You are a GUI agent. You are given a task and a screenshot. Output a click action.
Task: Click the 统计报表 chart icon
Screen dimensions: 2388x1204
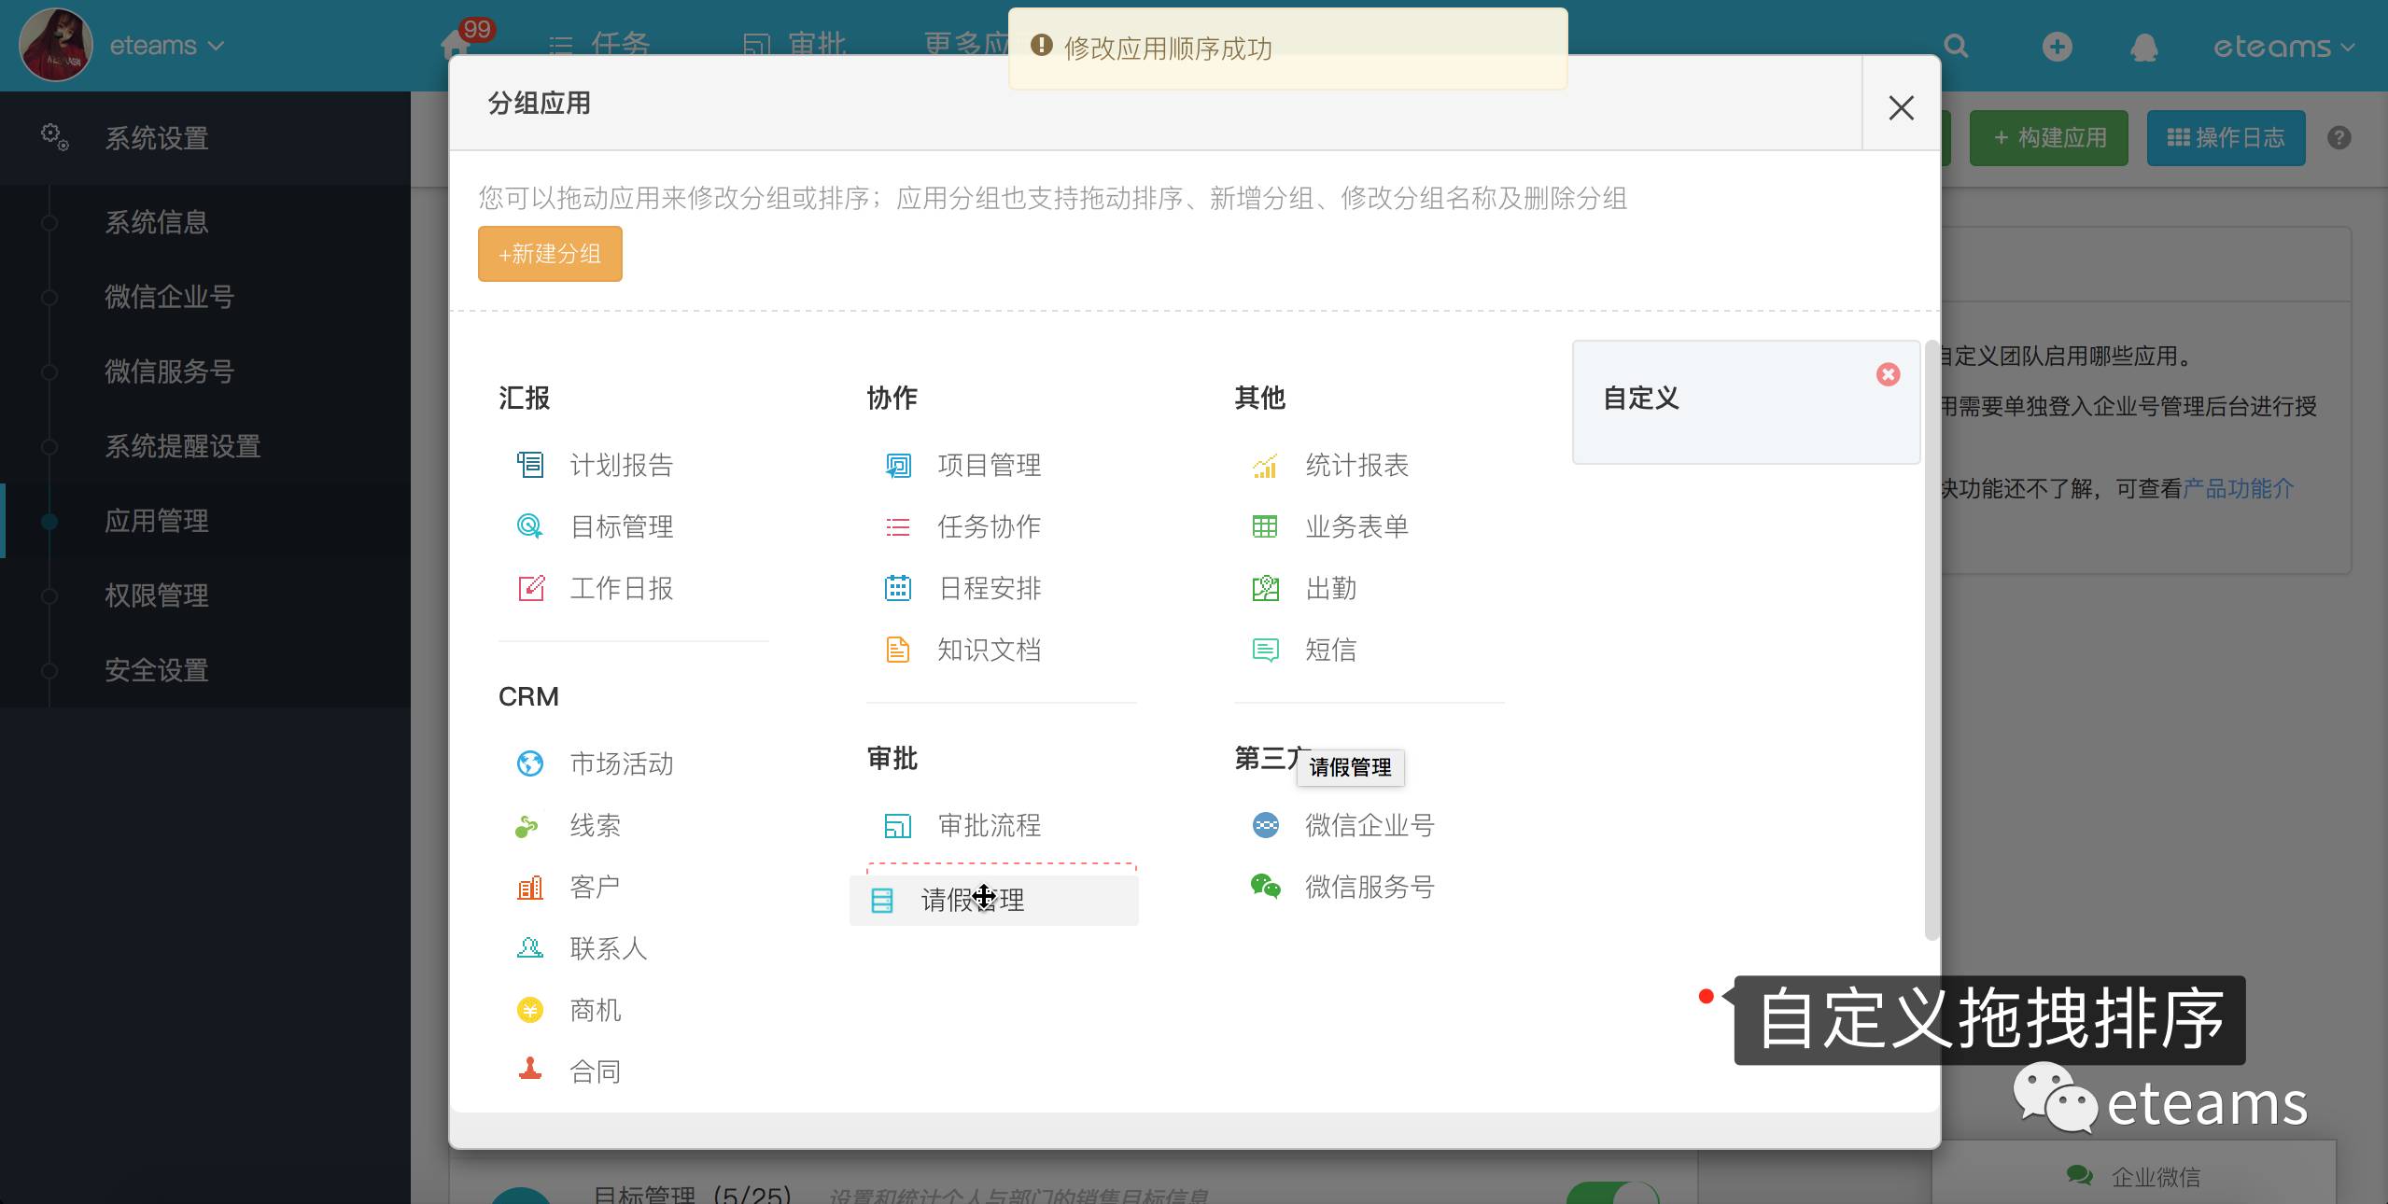[1265, 465]
